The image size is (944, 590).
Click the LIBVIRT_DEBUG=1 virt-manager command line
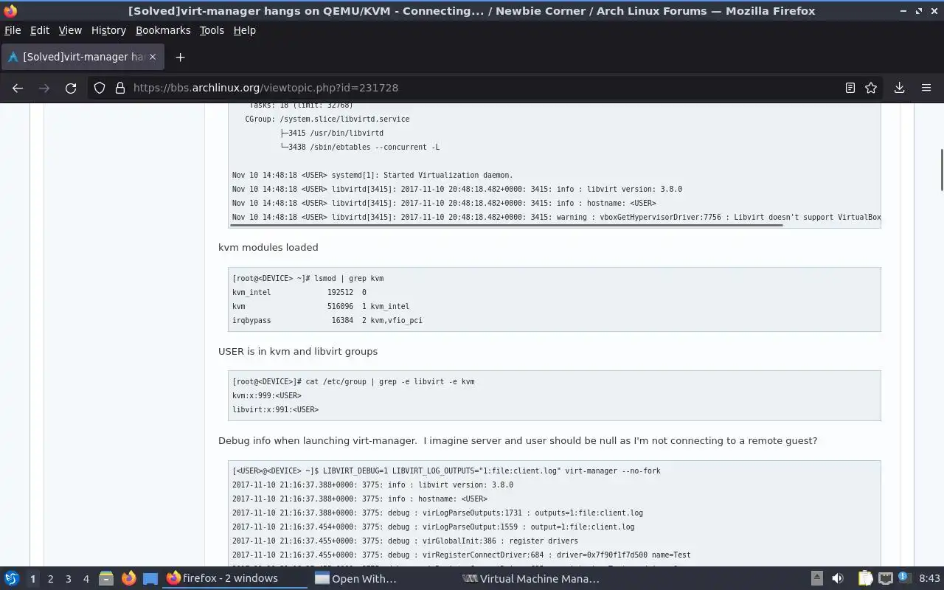click(446, 471)
